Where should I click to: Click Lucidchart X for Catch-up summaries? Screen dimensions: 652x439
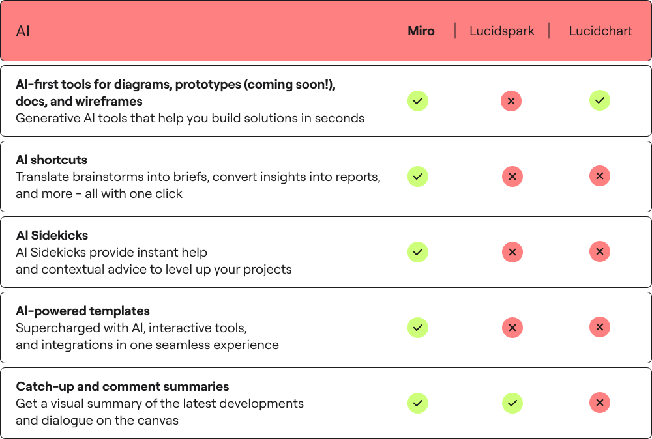pyautogui.click(x=600, y=403)
